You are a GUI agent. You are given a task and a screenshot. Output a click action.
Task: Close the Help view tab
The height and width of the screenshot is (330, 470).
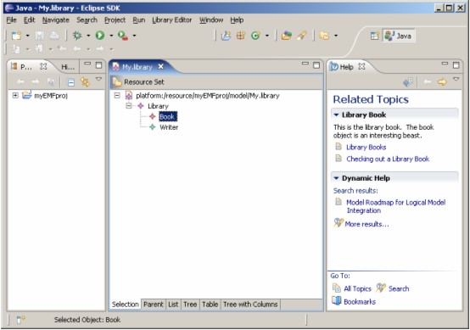coord(361,66)
